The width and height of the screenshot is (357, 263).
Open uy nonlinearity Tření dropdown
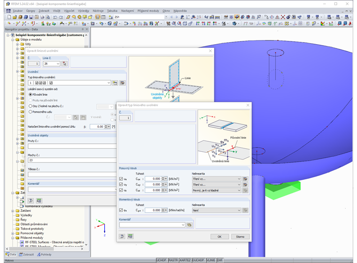tap(239, 185)
